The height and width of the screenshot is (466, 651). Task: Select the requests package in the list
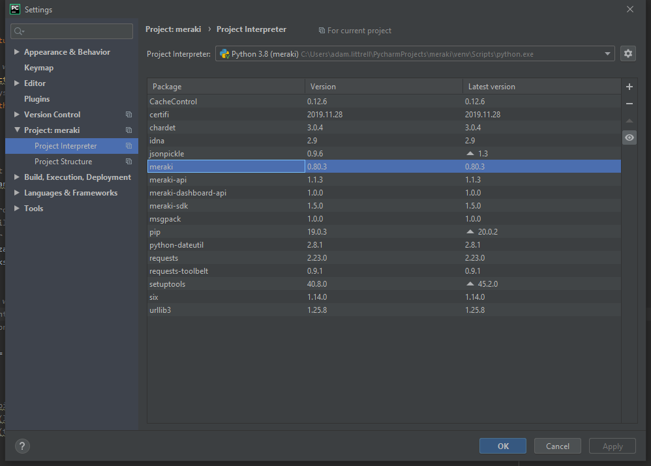164,257
